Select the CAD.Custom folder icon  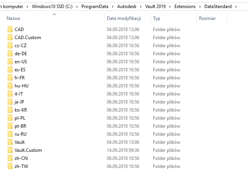(10, 38)
